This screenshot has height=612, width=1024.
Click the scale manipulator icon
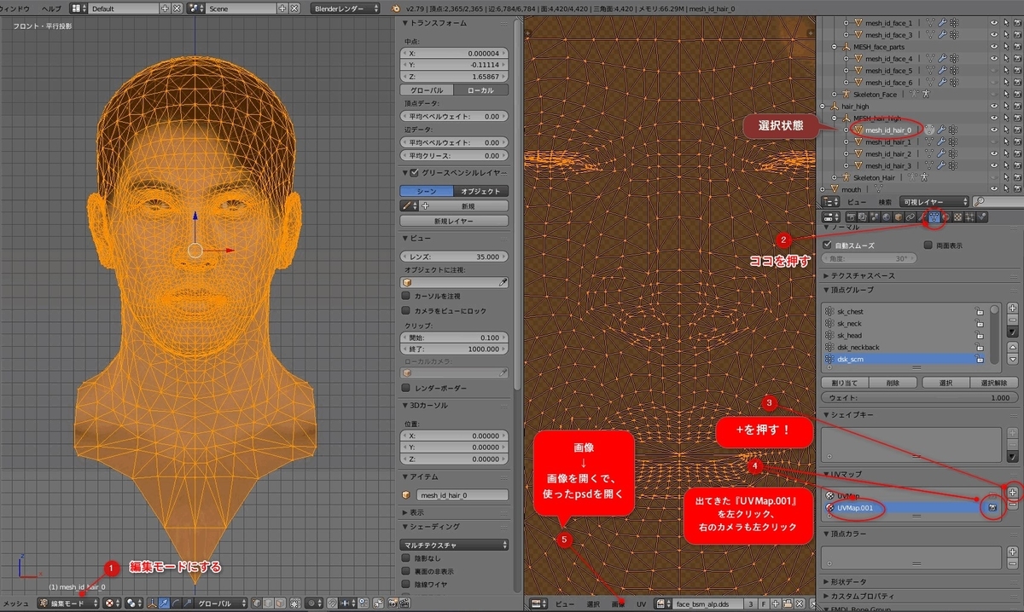coord(188,603)
